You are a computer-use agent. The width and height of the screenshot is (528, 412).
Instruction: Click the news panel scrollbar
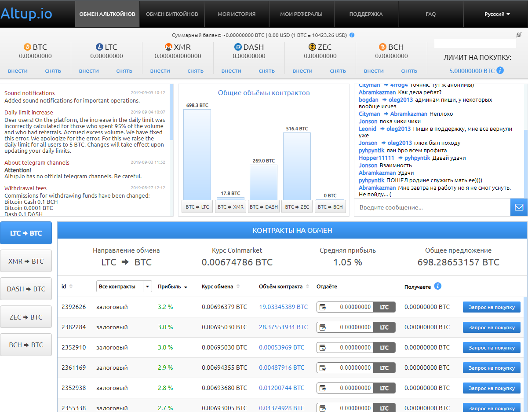click(171, 112)
